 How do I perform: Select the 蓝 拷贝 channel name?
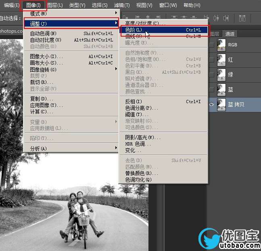[236, 105]
